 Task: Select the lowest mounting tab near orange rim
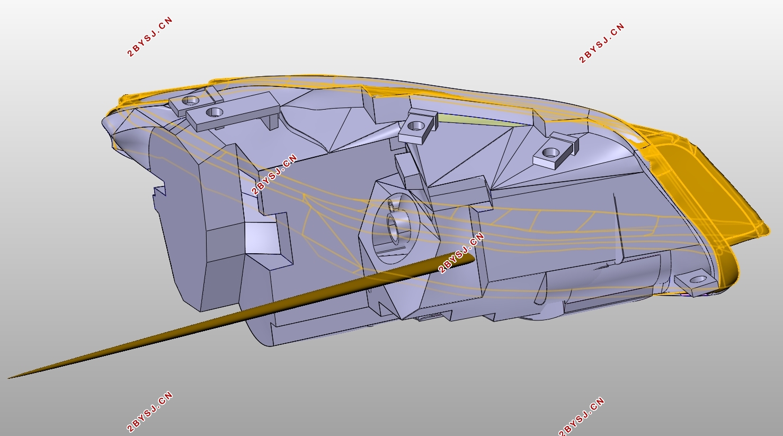click(x=695, y=281)
